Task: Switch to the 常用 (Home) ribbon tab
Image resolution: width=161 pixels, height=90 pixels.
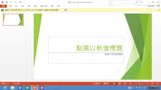Action: (10, 6)
